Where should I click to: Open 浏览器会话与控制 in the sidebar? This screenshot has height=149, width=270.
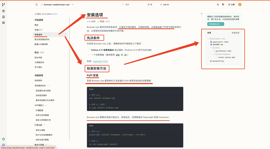coord(43,91)
